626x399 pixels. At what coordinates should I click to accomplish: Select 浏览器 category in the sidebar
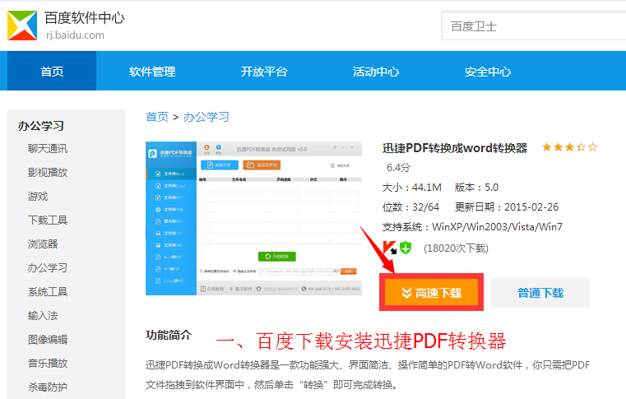pos(43,244)
